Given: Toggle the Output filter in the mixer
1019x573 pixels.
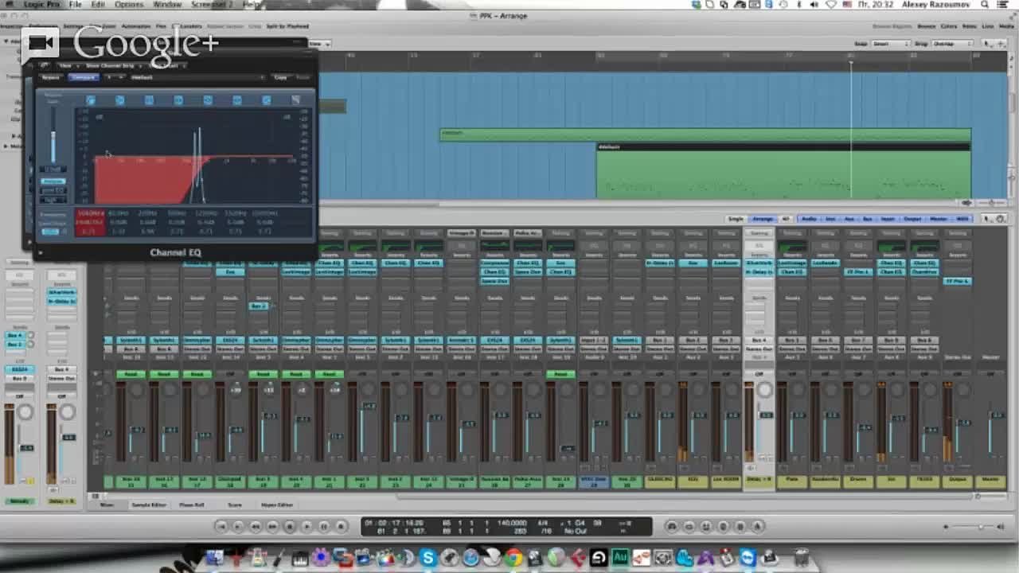Looking at the screenshot, I should click(912, 219).
